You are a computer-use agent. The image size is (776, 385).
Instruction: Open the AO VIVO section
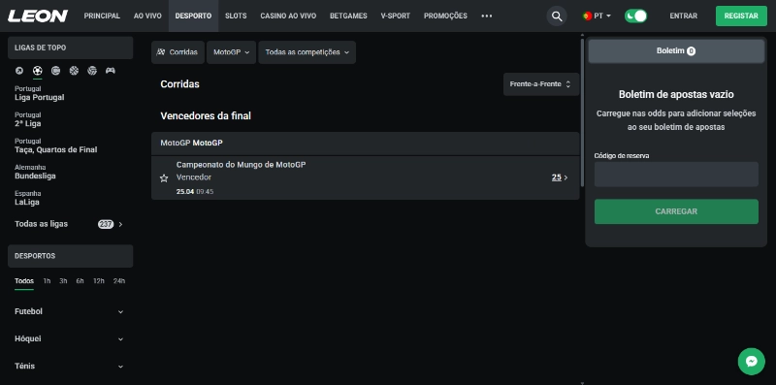coord(147,16)
